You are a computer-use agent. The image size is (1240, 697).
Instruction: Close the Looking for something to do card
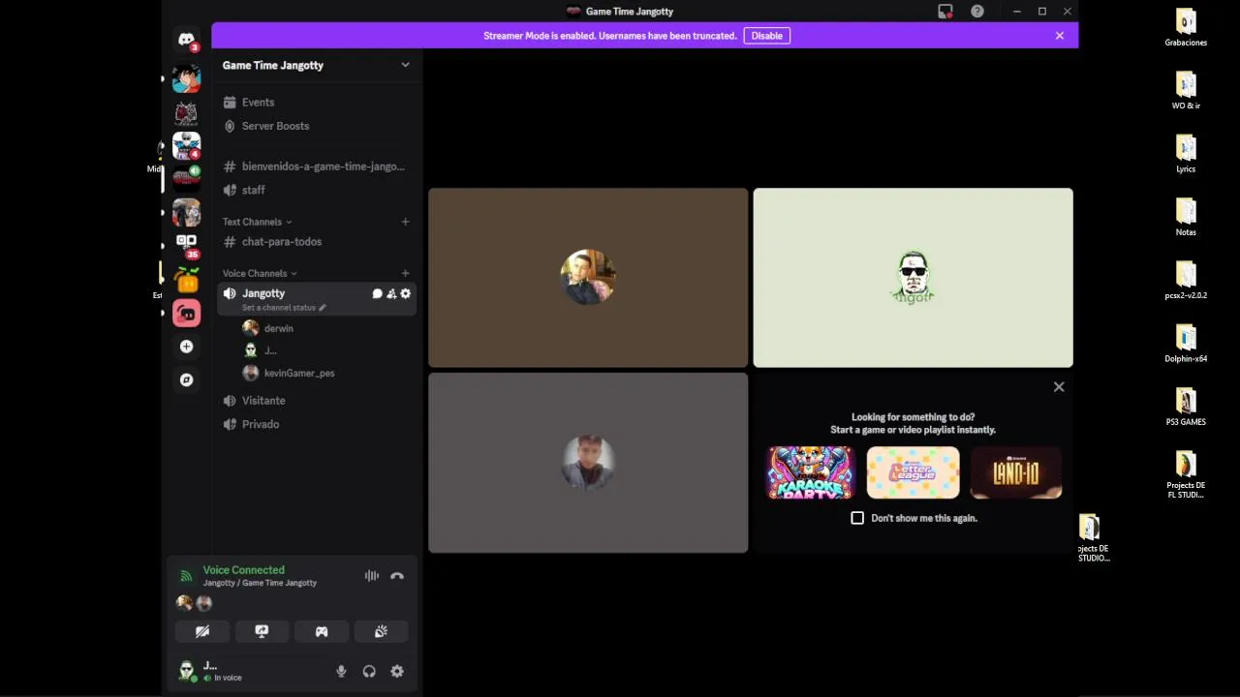coord(1059,386)
